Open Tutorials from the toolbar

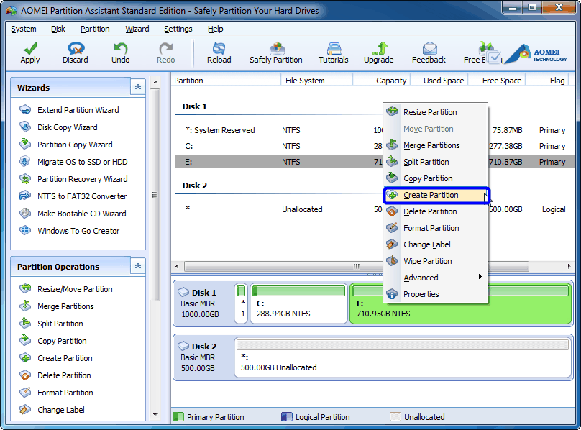point(333,52)
